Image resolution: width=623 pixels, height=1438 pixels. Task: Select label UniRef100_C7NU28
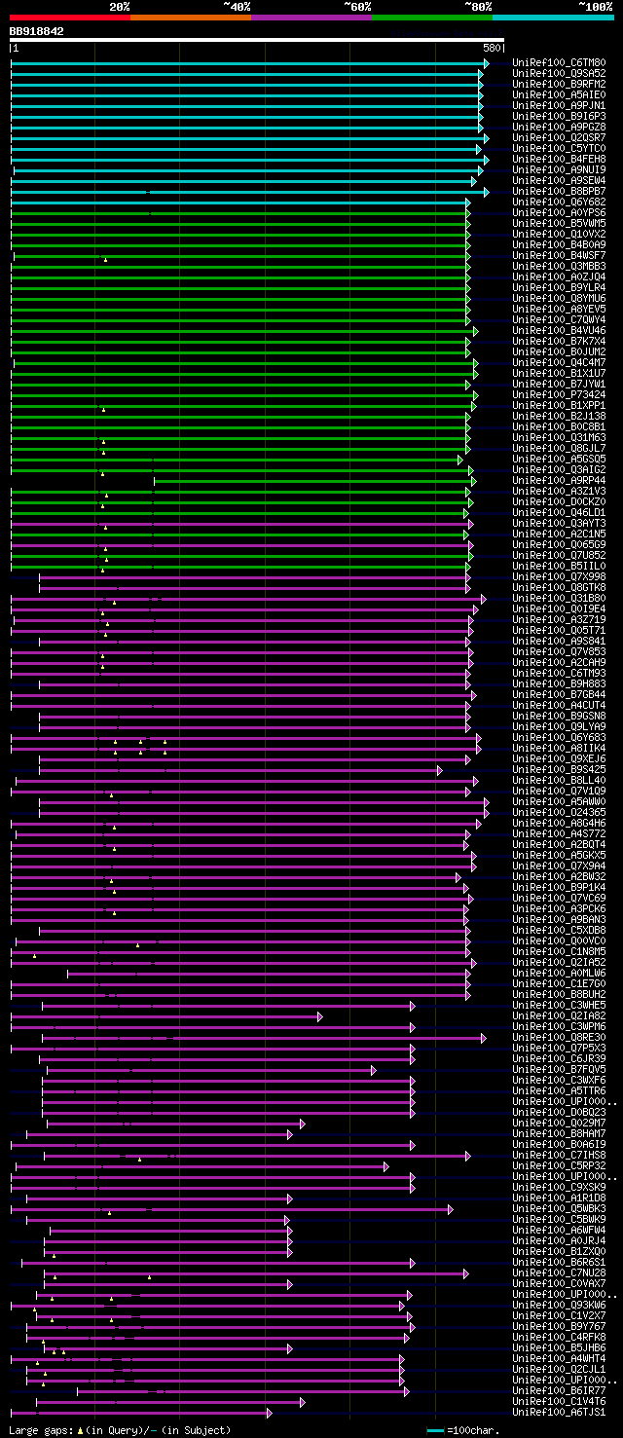coord(559,1273)
